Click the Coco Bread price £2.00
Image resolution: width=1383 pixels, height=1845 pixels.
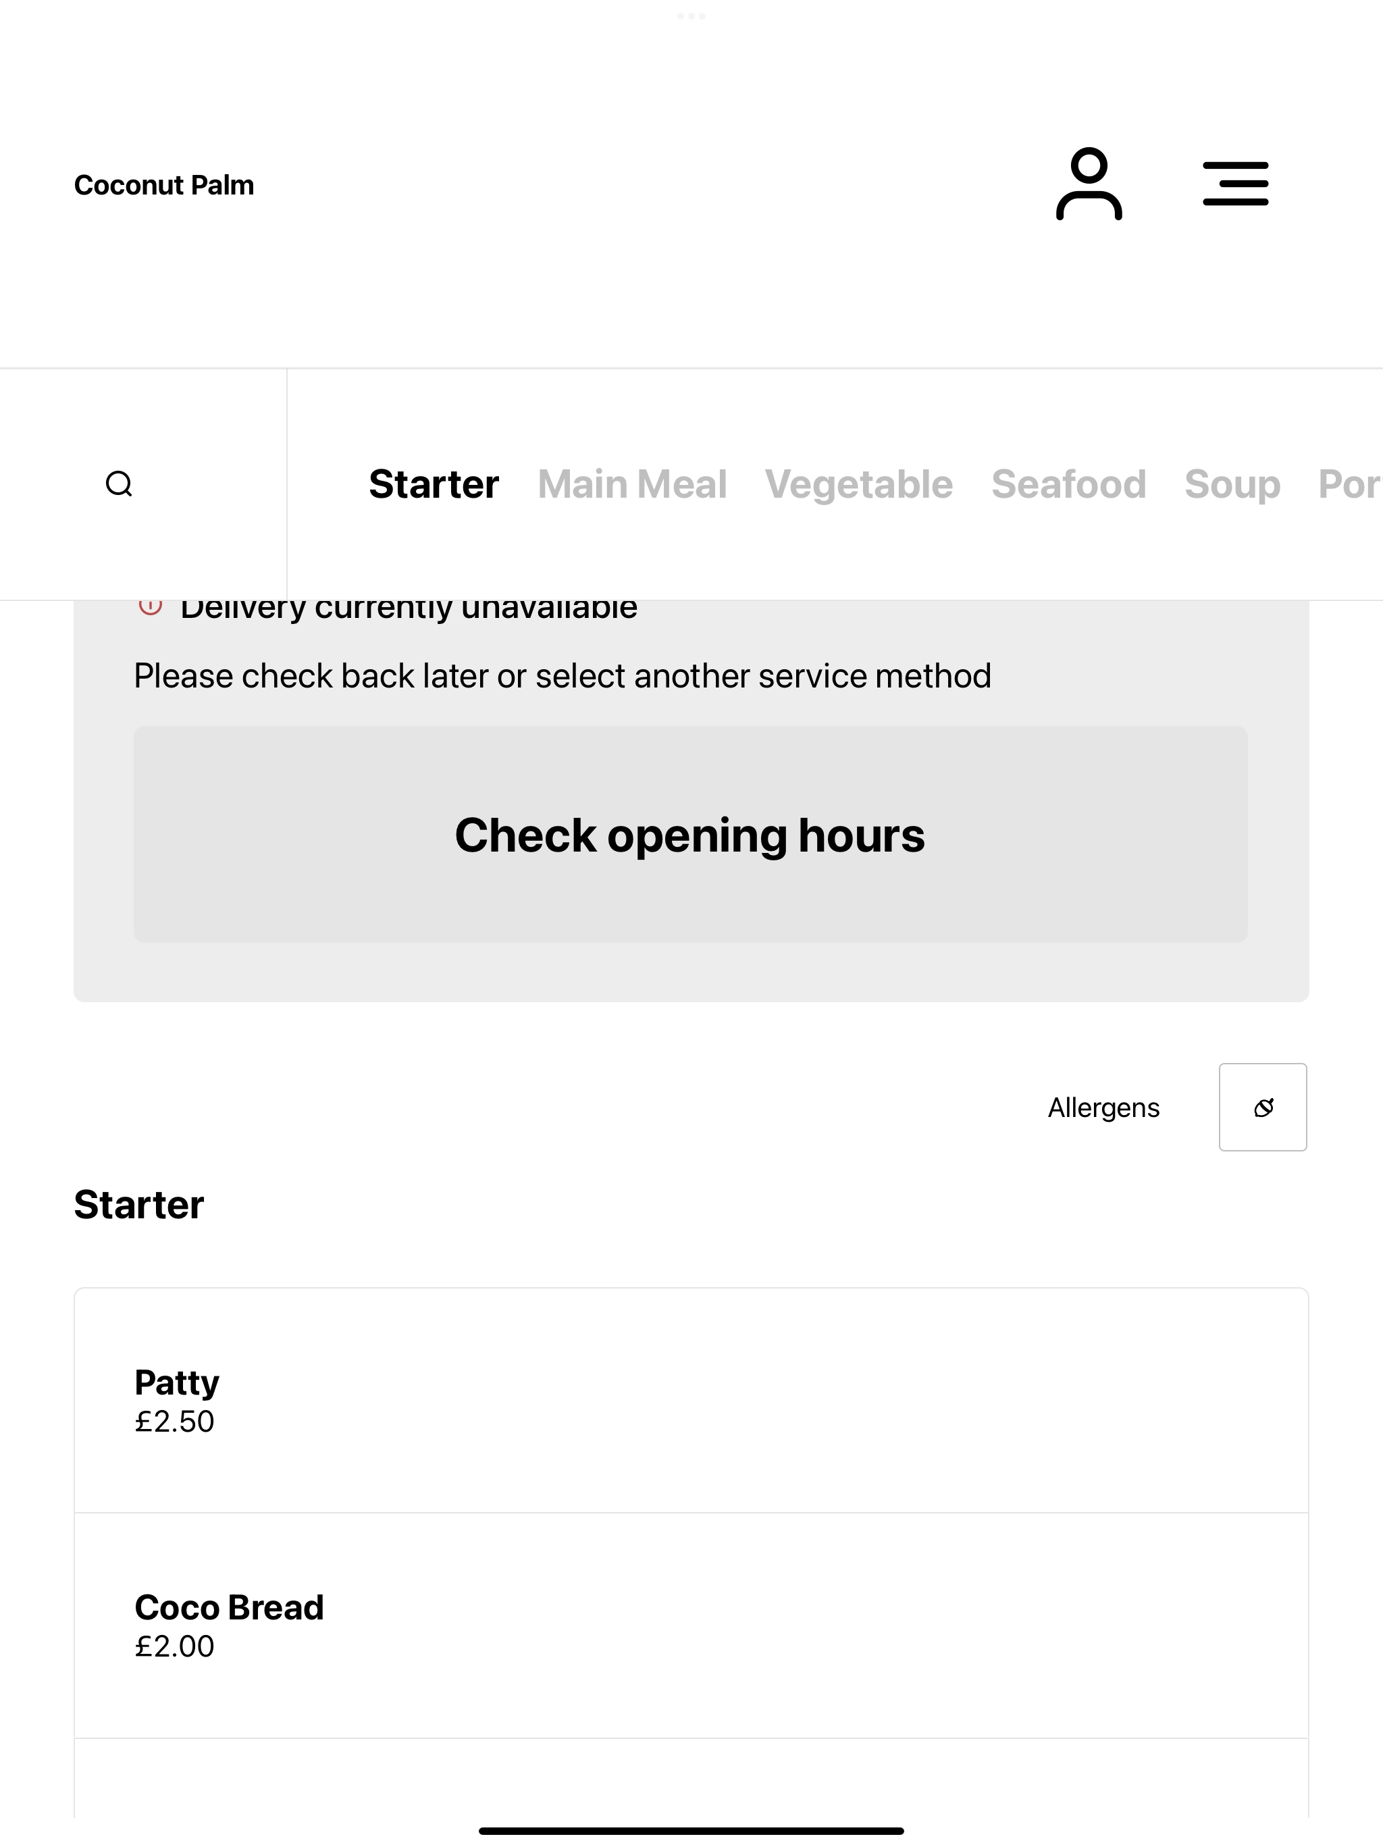pyautogui.click(x=174, y=1646)
